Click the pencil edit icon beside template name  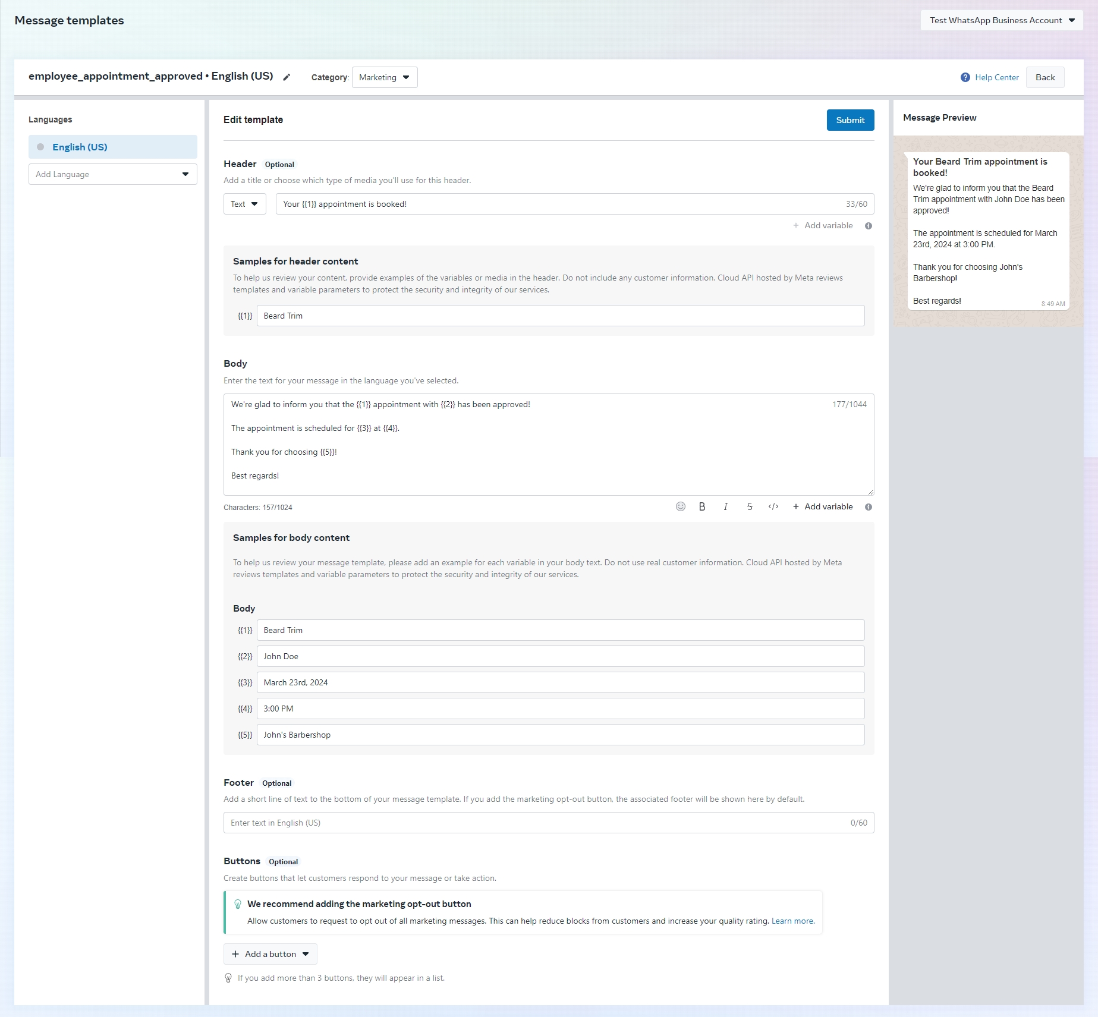point(287,77)
